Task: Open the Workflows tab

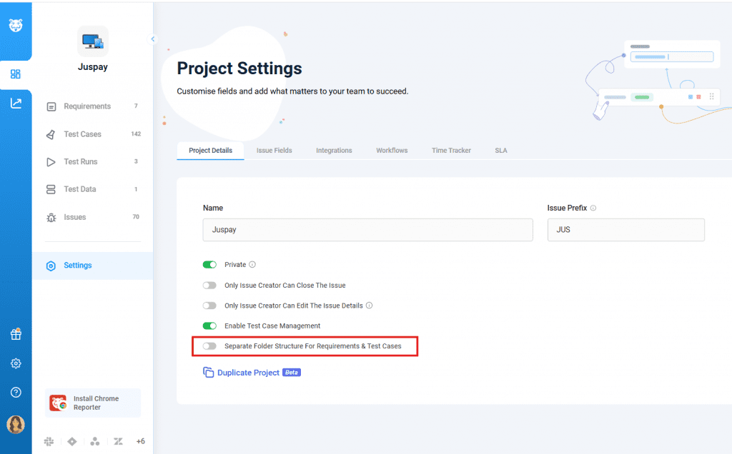Action: pyautogui.click(x=392, y=151)
